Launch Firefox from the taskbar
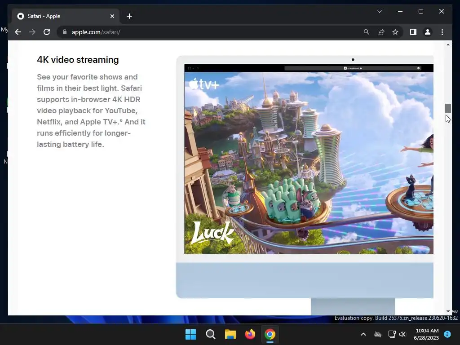 pos(250,334)
